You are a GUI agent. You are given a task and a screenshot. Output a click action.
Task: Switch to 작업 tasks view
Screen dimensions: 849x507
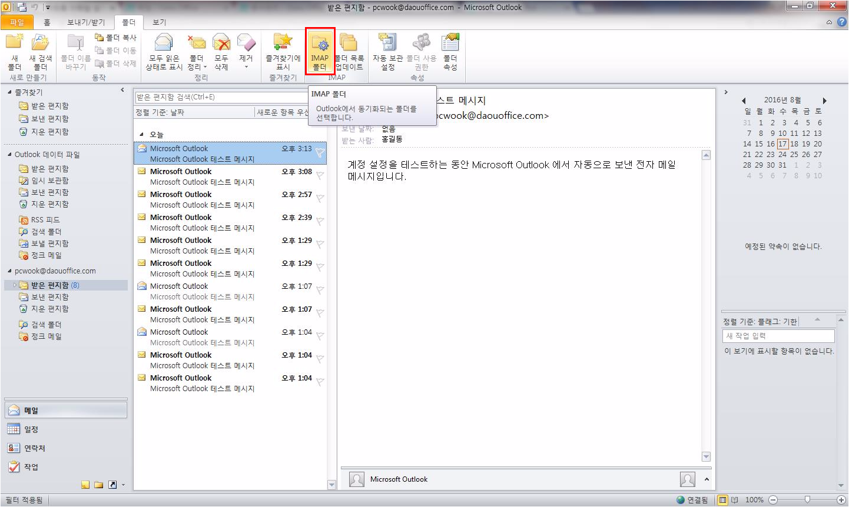click(x=65, y=467)
